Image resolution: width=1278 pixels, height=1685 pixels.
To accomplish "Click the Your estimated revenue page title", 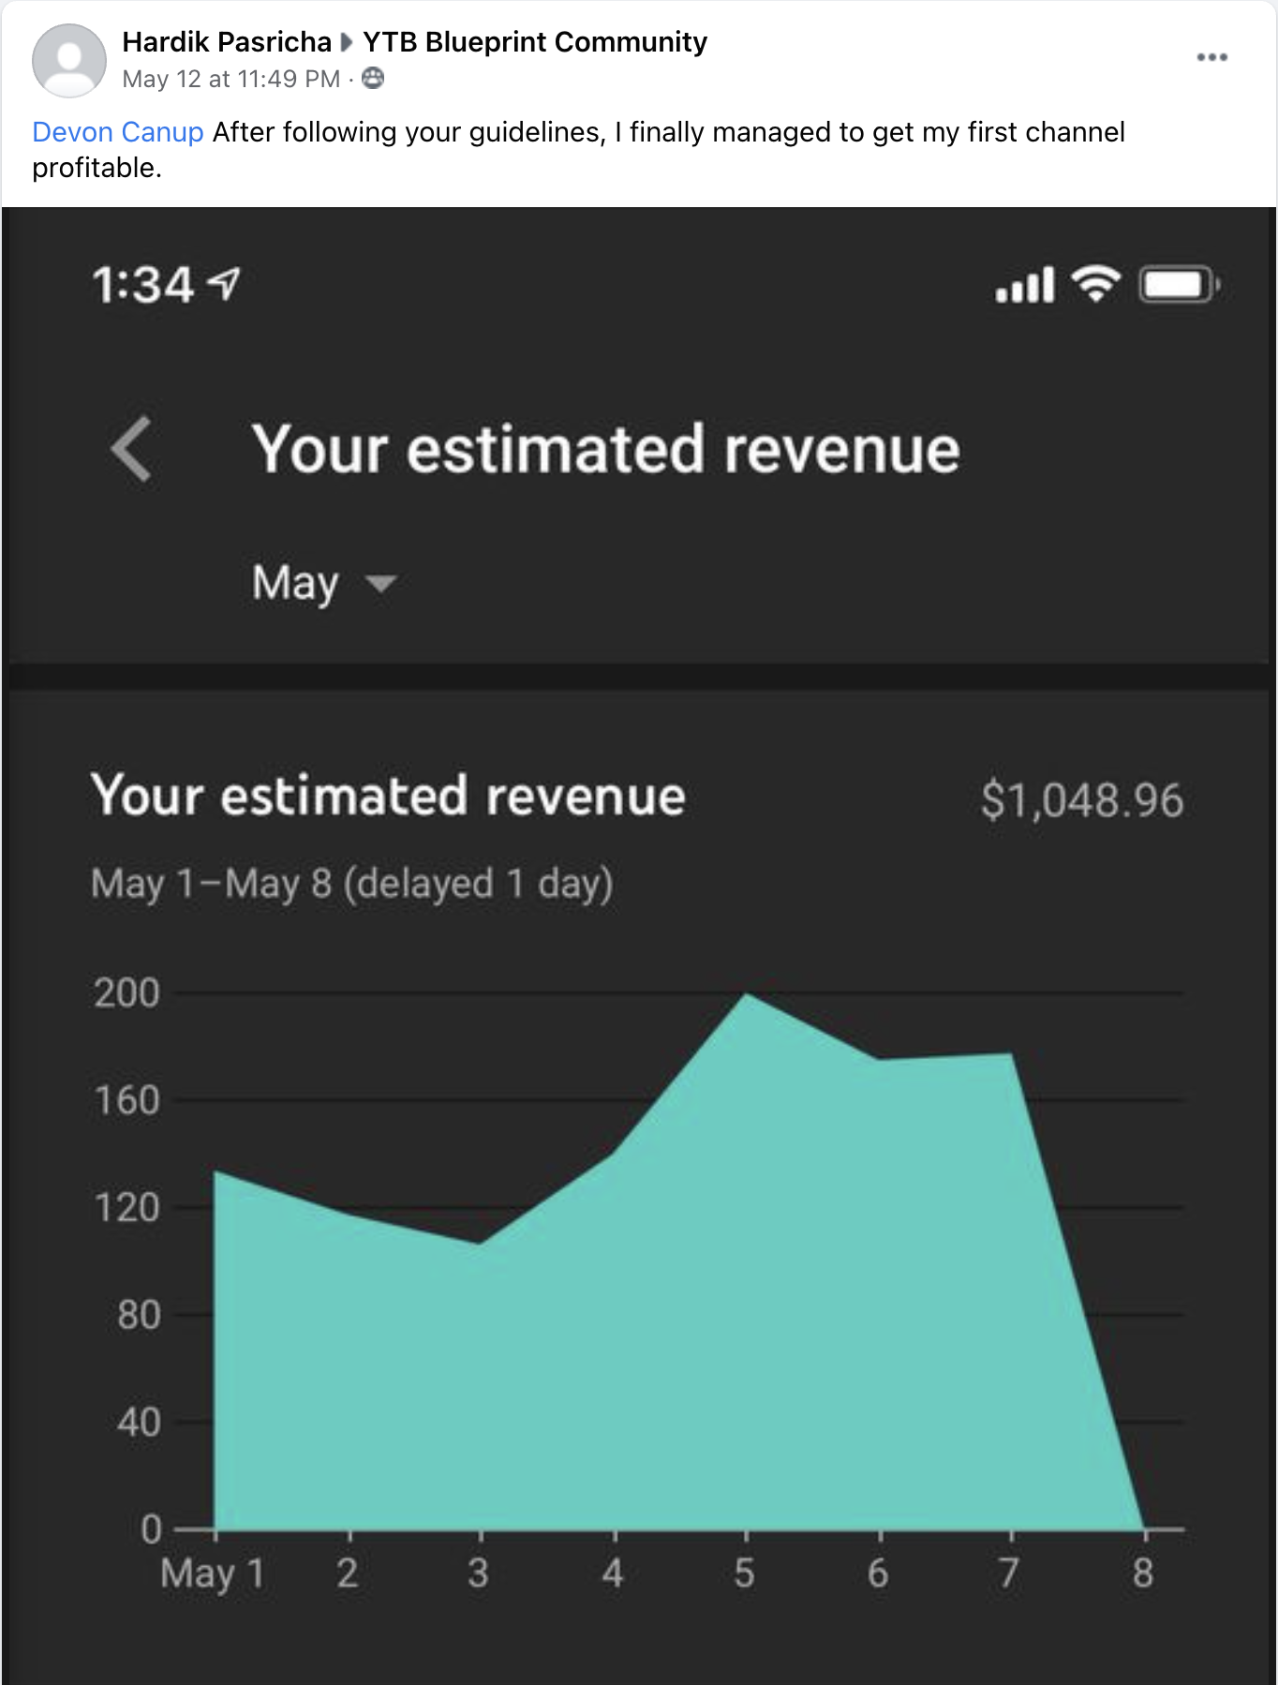I will tap(606, 449).
